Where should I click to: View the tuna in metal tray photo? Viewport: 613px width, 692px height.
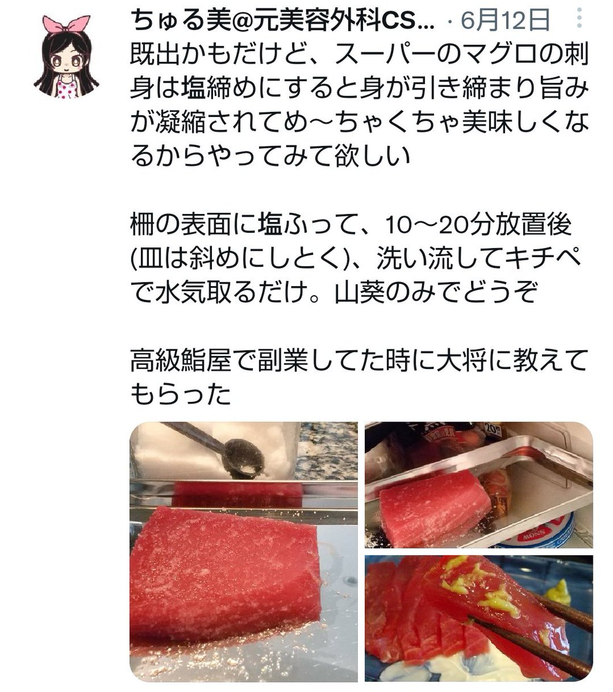(479, 485)
